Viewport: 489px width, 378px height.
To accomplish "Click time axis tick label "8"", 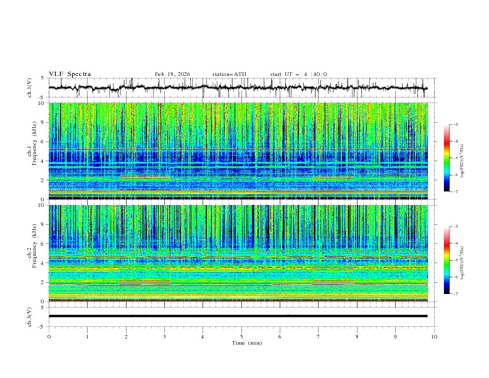I will [357, 337].
